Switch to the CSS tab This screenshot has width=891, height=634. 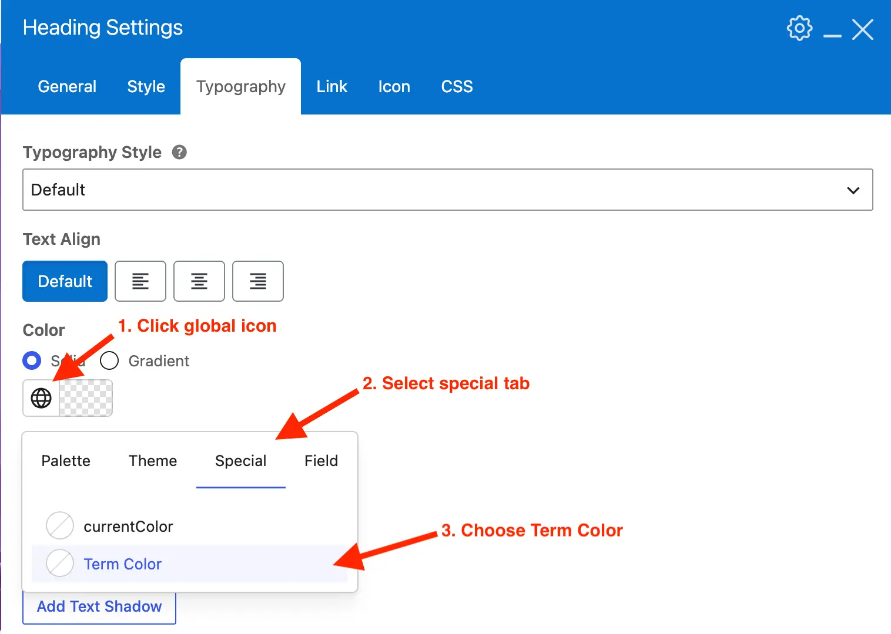(457, 86)
